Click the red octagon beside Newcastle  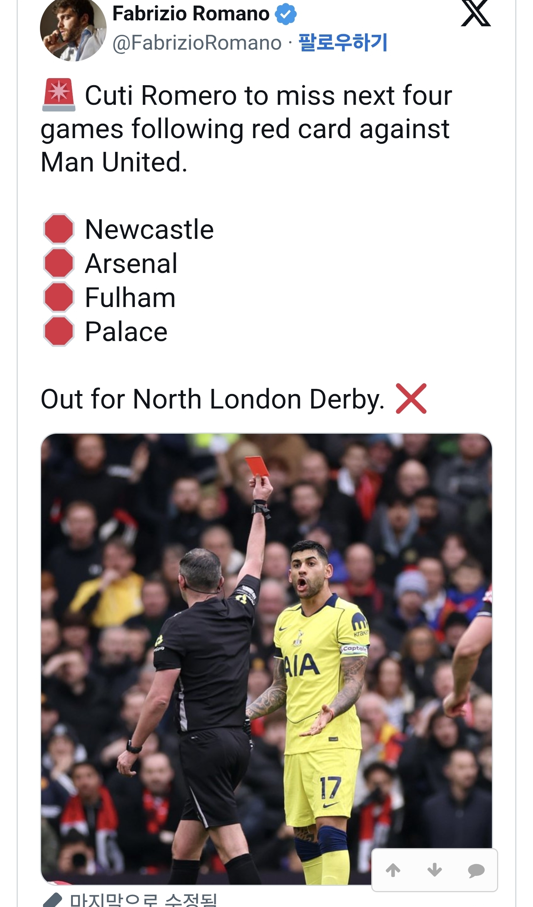pyautogui.click(x=58, y=229)
